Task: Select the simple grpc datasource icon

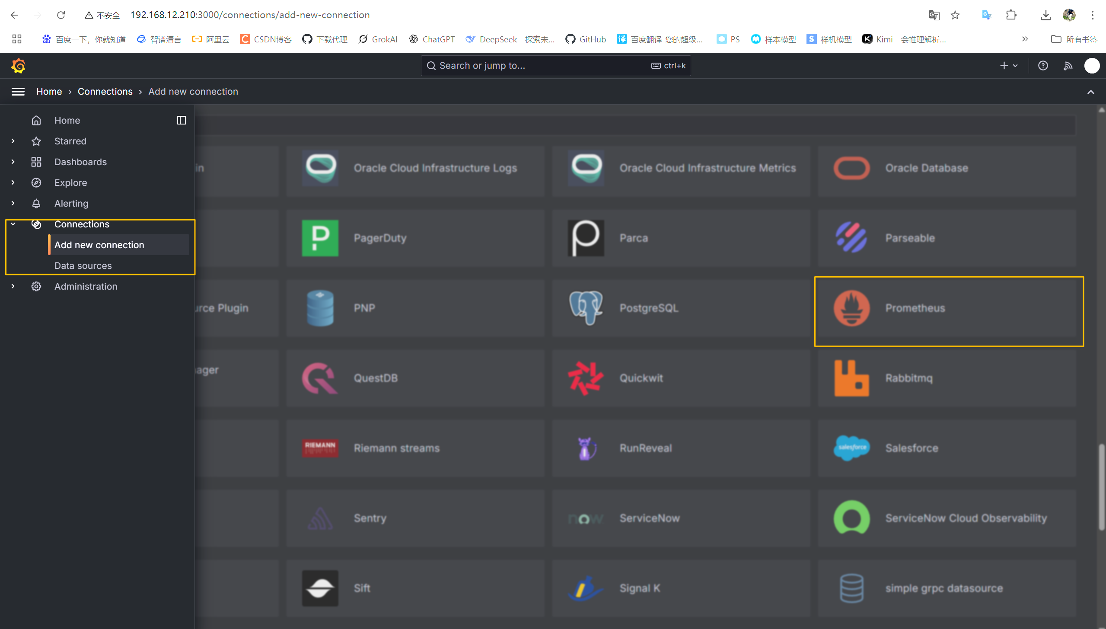Action: coord(851,588)
